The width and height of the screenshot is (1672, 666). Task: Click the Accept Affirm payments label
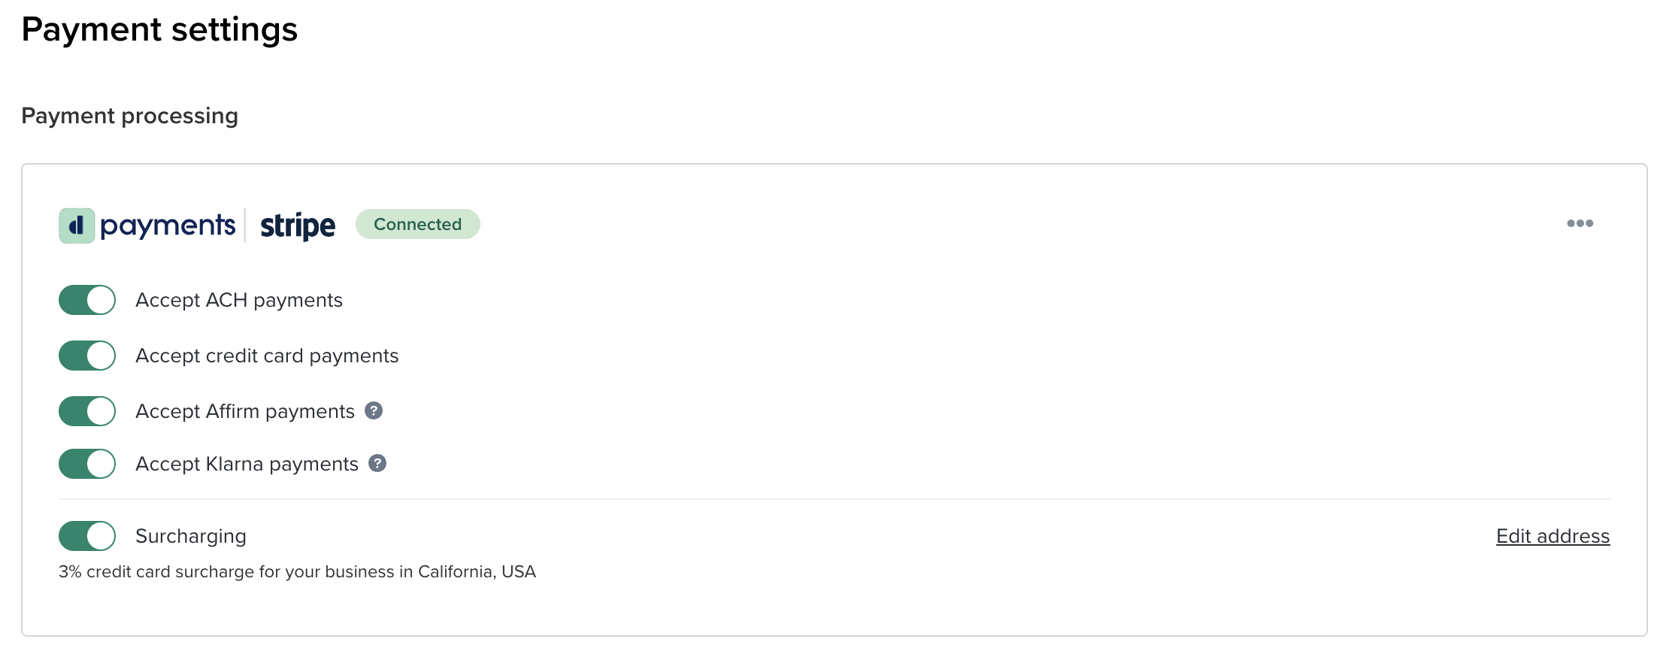point(245,411)
